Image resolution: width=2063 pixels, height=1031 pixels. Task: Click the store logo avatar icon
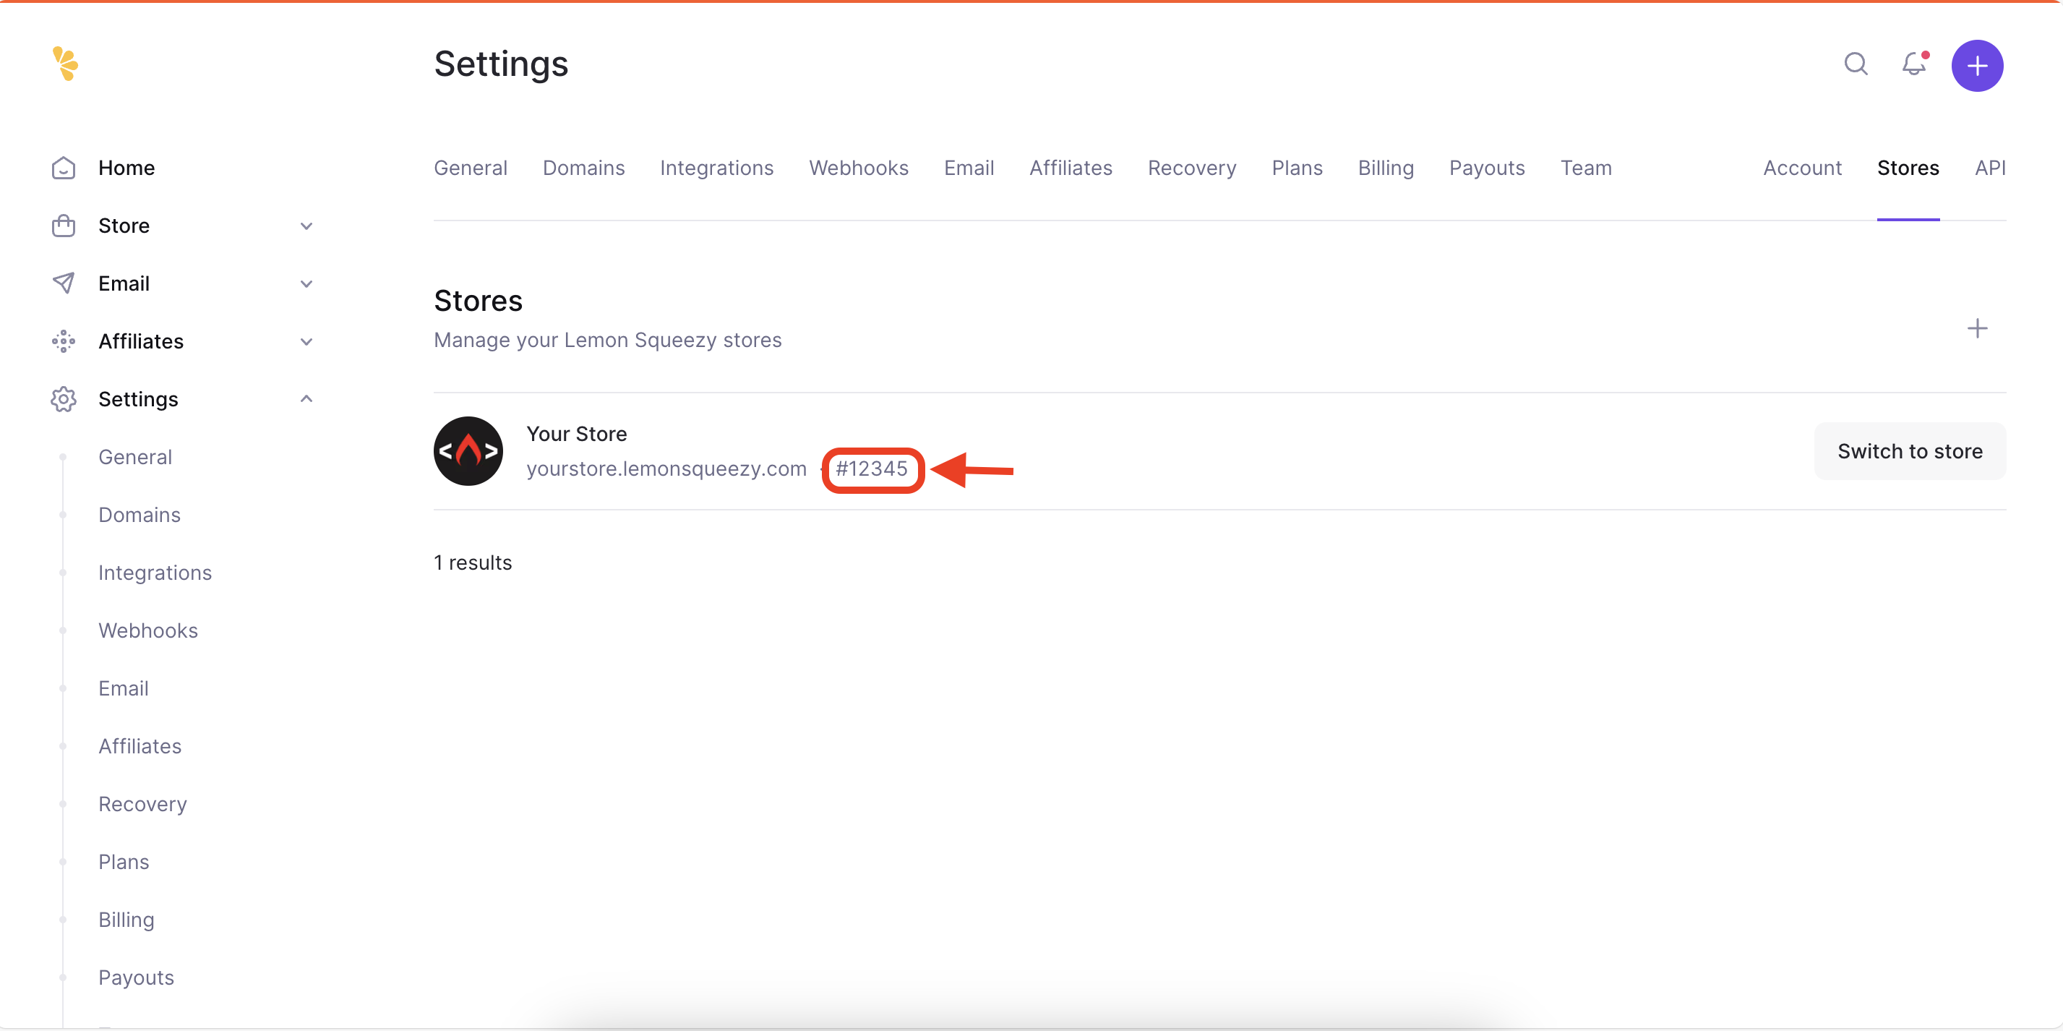(x=470, y=450)
